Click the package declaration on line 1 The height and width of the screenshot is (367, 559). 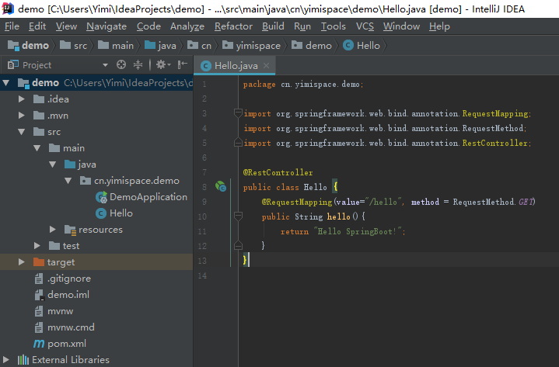click(303, 85)
